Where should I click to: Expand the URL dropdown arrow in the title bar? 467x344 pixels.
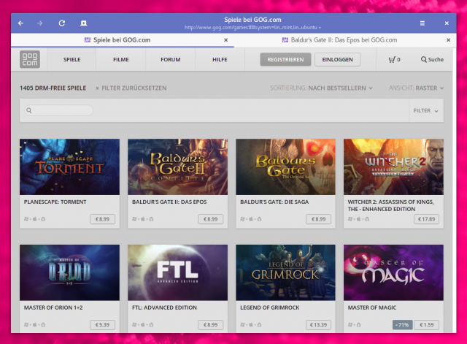[320, 28]
